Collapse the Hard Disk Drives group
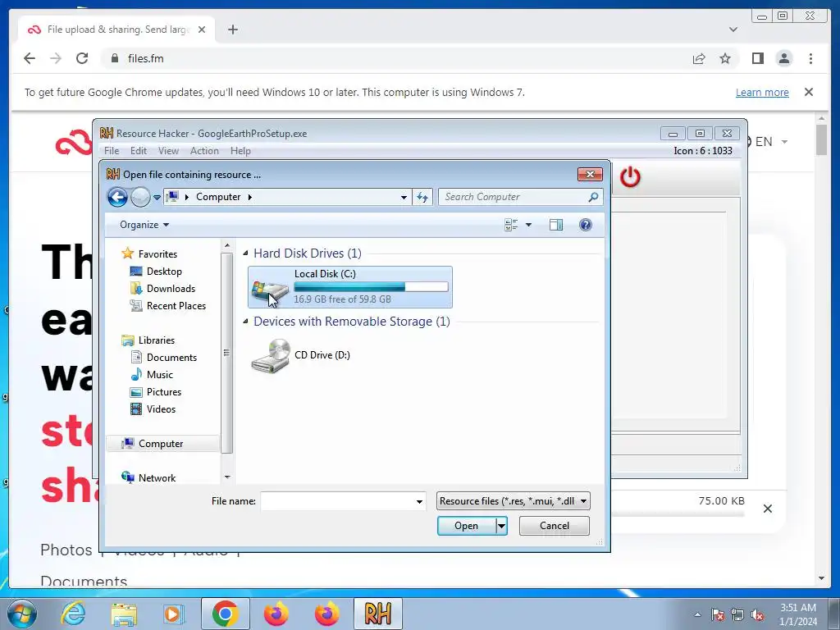 tap(245, 253)
